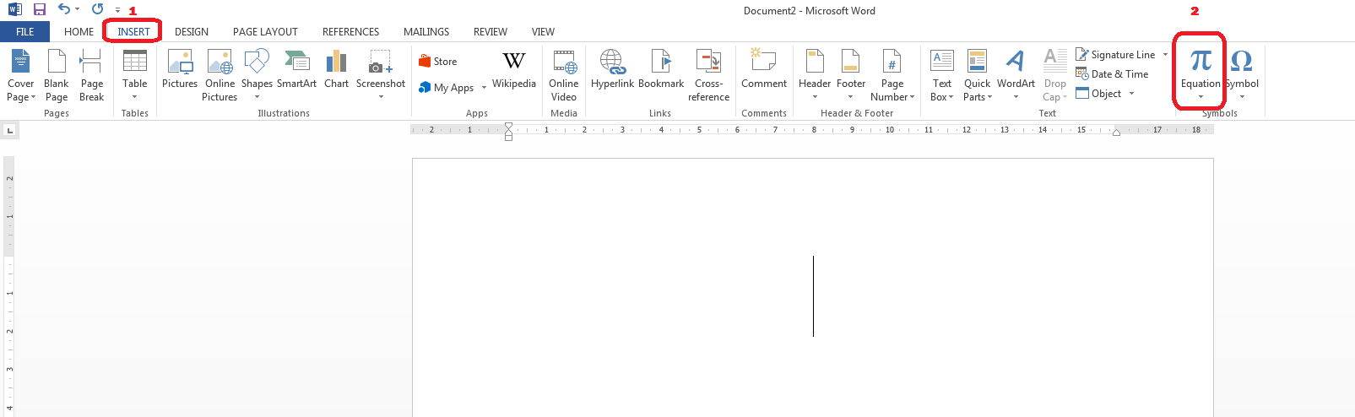Viewport: 1355px width, 417px height.
Task: Insert a Cross-reference
Action: click(708, 75)
